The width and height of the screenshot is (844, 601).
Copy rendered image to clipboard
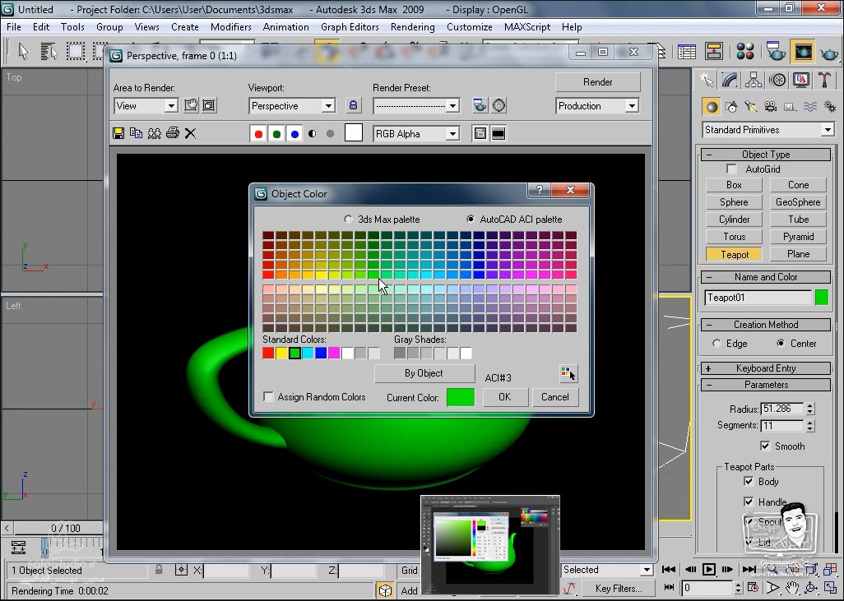coord(137,133)
